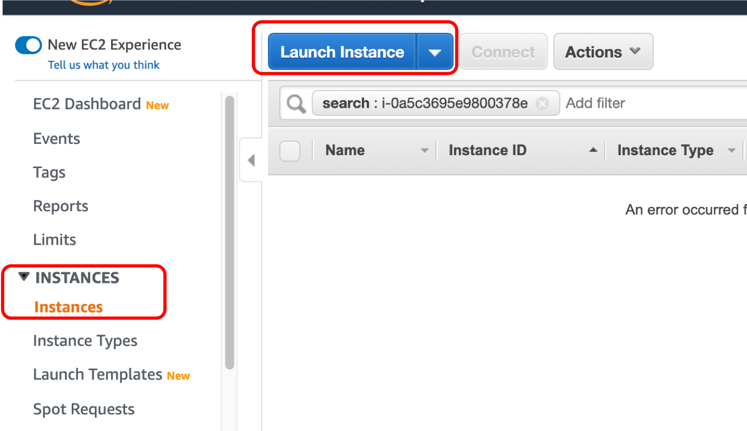Click the Instance ID column header
This screenshot has width=747, height=431.
click(x=488, y=150)
